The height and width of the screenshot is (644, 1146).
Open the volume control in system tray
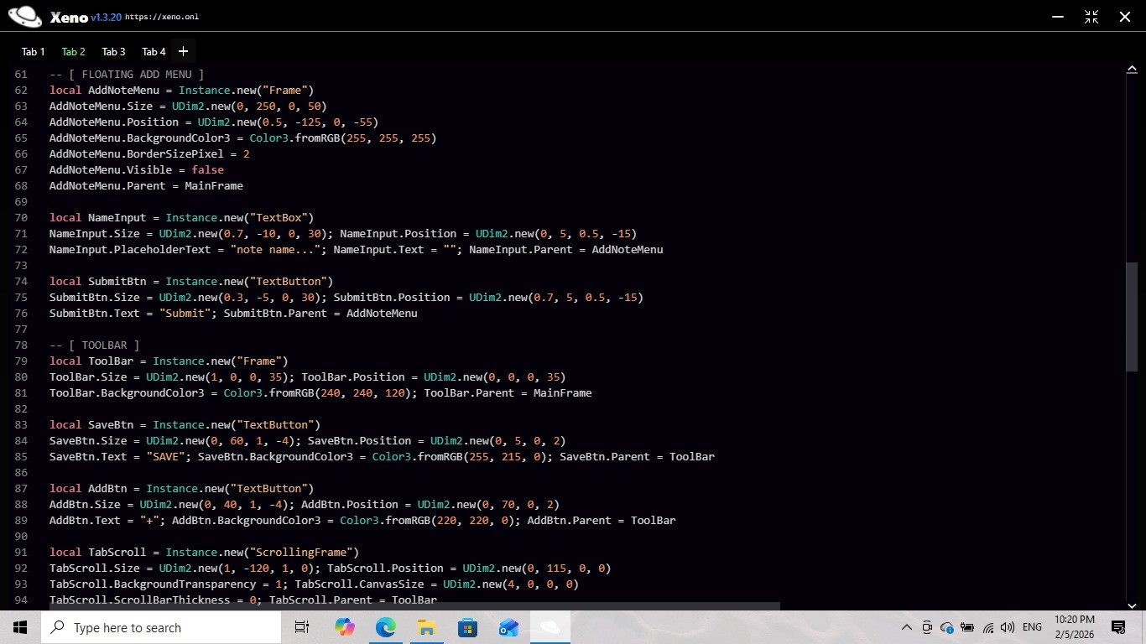click(1008, 627)
